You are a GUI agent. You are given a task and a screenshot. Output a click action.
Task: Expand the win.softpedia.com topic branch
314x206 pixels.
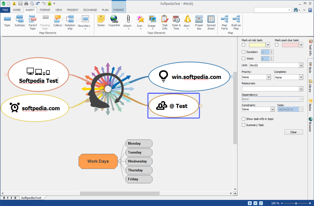[x=232, y=76]
